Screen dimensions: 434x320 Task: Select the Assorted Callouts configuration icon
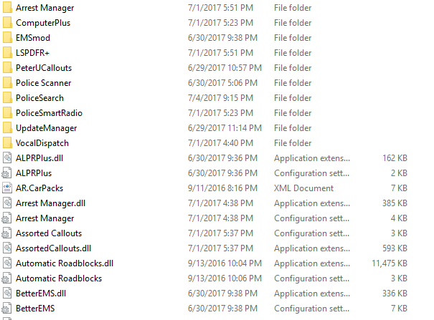6,233
